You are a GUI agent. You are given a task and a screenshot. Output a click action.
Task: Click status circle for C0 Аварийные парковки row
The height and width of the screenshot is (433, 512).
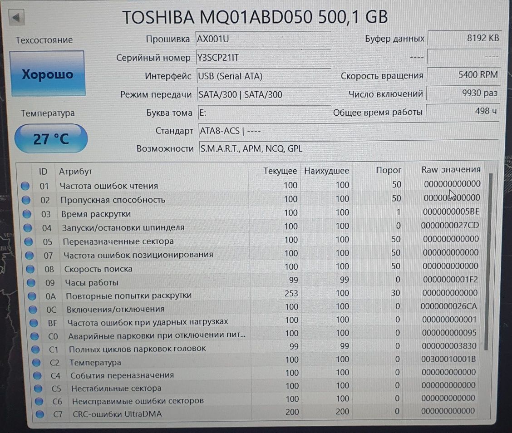(34, 336)
